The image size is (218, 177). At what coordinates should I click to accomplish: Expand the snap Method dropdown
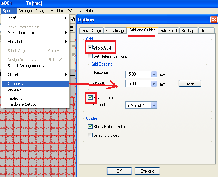coord(154,105)
